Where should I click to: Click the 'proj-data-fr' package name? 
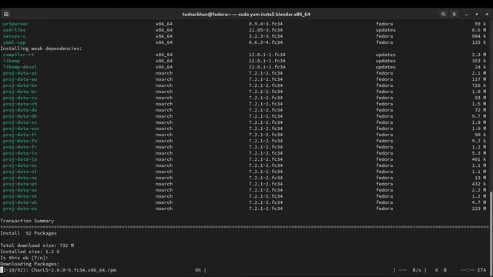pos(20,147)
